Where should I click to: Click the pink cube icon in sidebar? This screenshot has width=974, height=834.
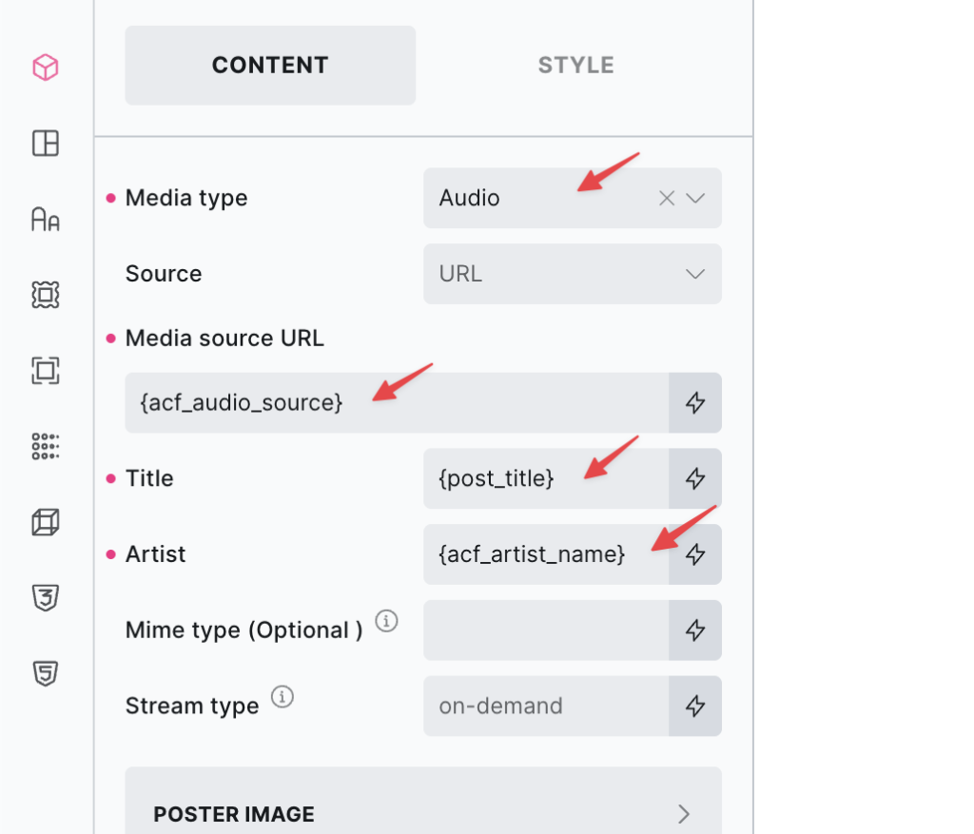tap(46, 68)
